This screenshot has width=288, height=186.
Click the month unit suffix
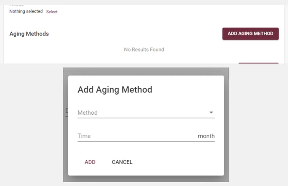click(206, 136)
